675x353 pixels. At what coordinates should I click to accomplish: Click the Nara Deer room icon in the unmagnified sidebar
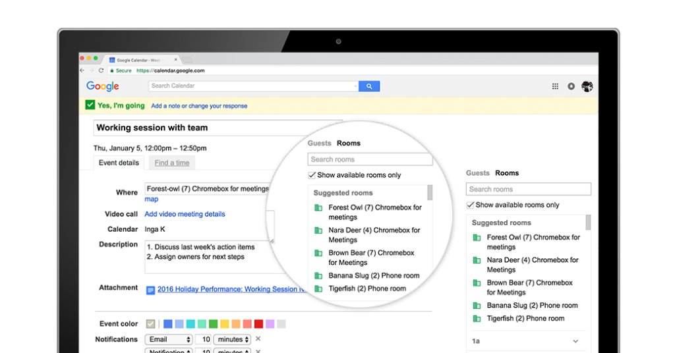click(x=477, y=260)
